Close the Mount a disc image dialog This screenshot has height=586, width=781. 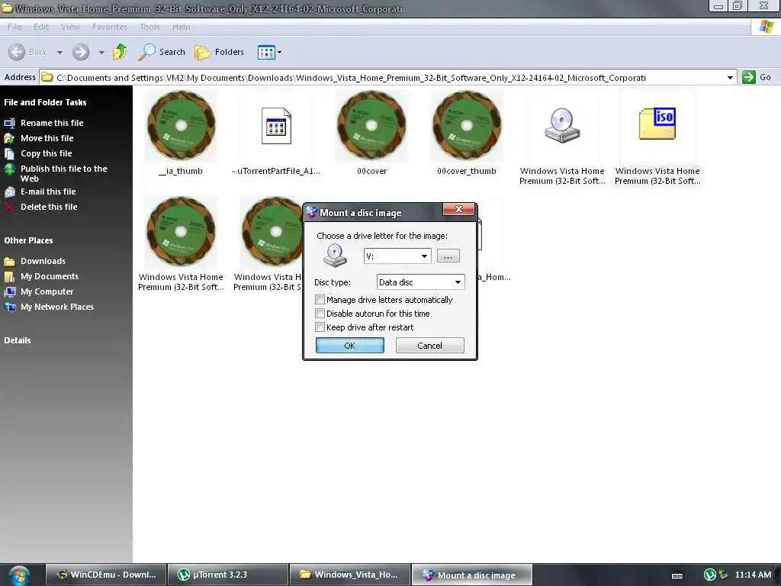(459, 209)
